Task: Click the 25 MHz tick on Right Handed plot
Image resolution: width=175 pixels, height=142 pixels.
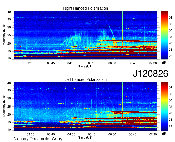Action: click(x=9, y=35)
